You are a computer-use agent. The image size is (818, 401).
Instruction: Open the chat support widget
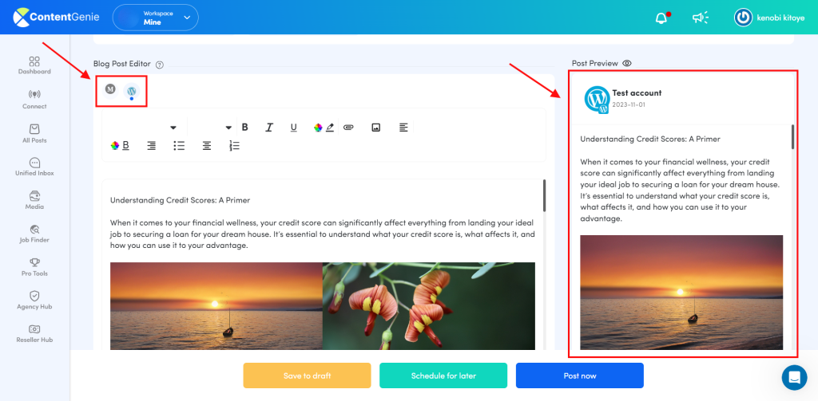coord(794,377)
